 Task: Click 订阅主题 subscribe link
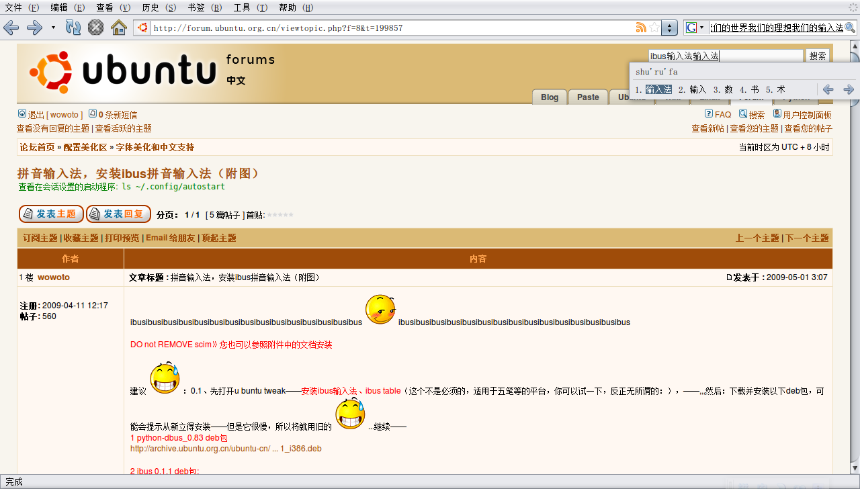click(x=40, y=238)
